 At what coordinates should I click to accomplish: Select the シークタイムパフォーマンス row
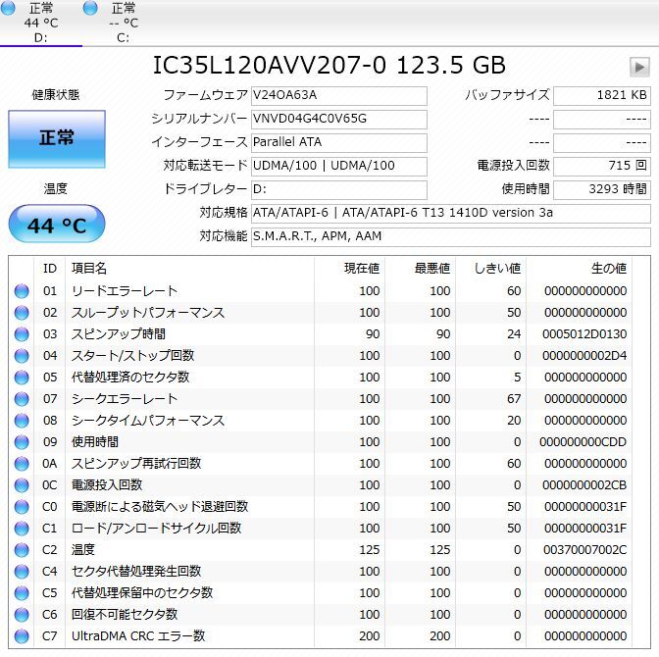click(x=321, y=421)
